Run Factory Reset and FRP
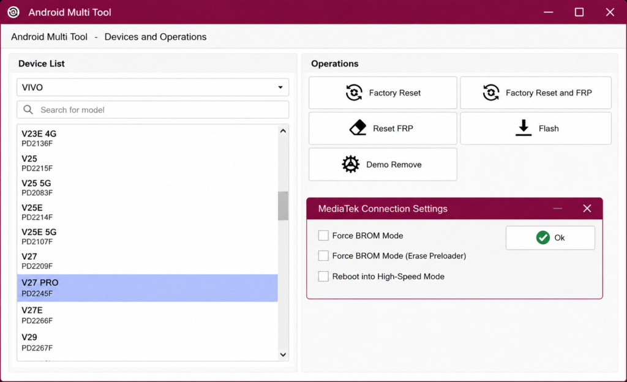The image size is (627, 382). [535, 92]
